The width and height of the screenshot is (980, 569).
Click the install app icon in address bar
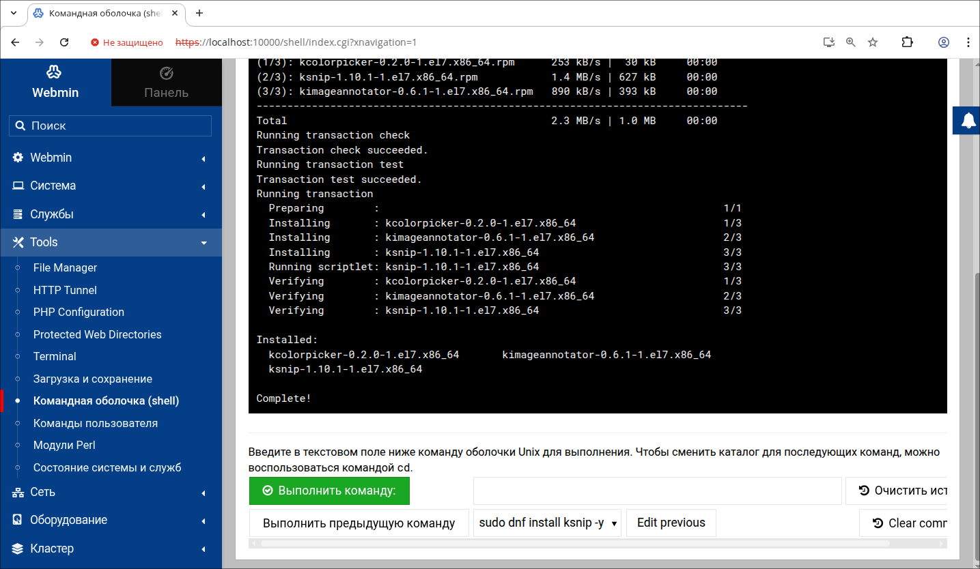(828, 42)
